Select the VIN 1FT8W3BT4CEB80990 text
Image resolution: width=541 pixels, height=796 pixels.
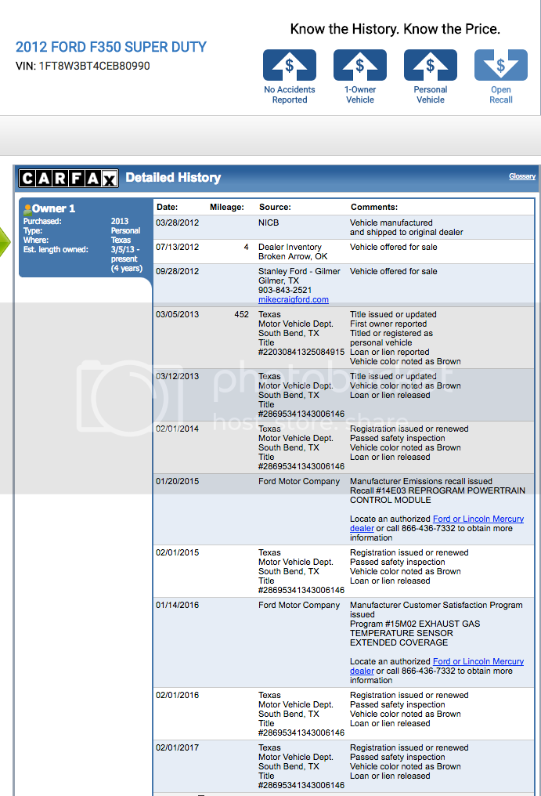coord(83,66)
